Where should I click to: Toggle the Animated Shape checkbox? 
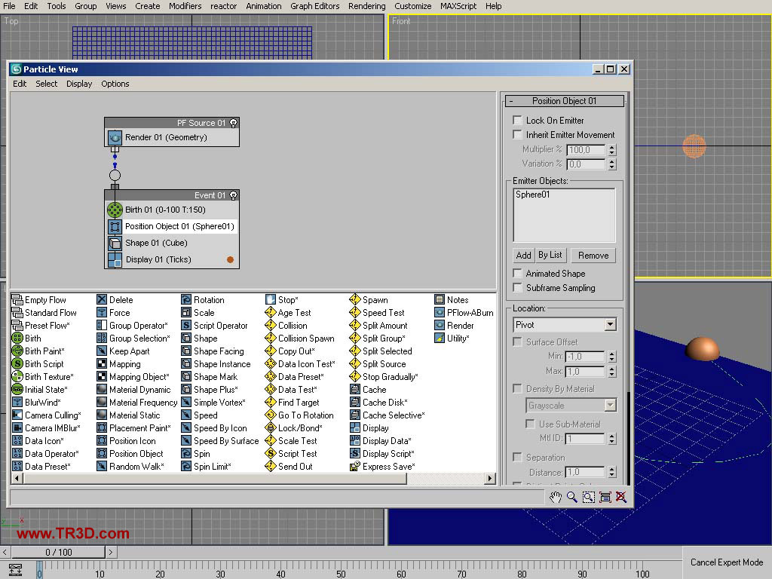[517, 274]
